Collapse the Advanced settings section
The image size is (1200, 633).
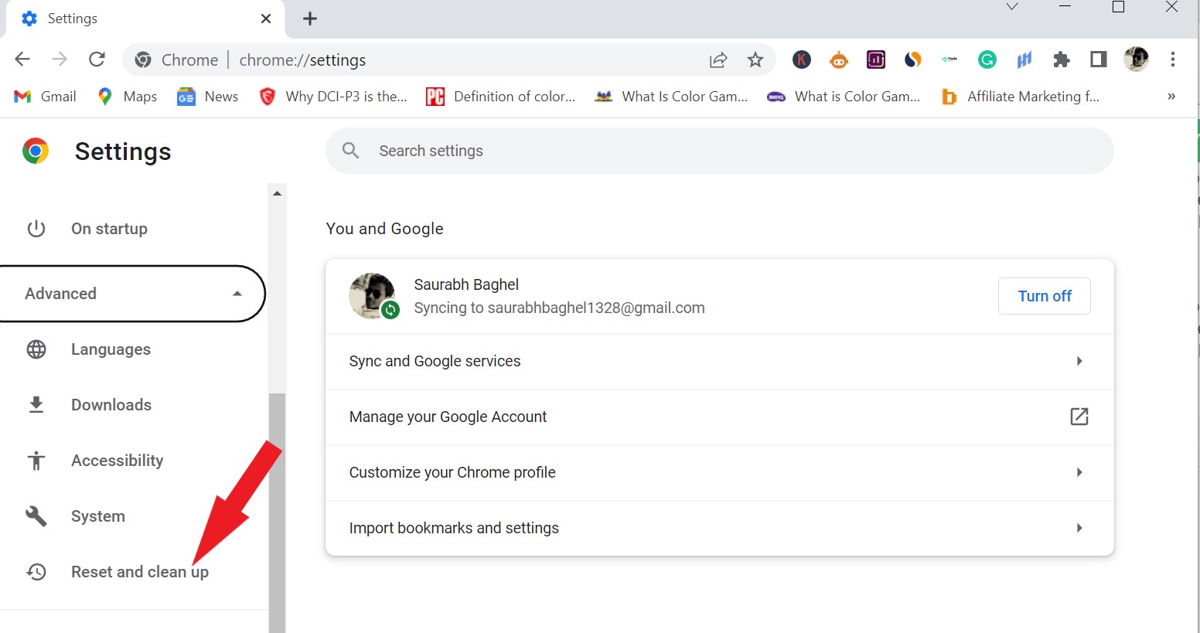click(x=237, y=294)
